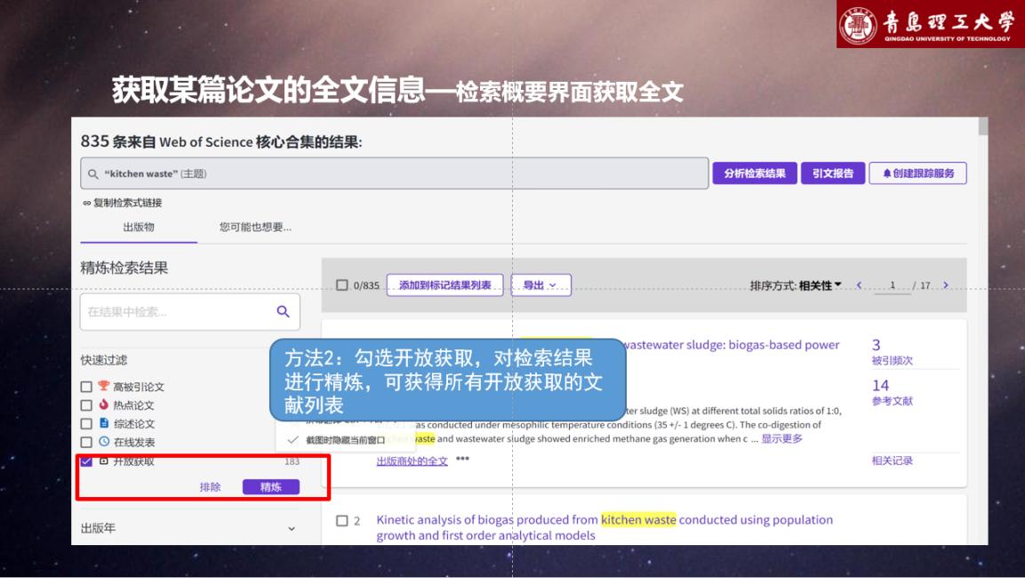Click the purple 精炼 button
The image size is (1025, 578).
click(270, 487)
